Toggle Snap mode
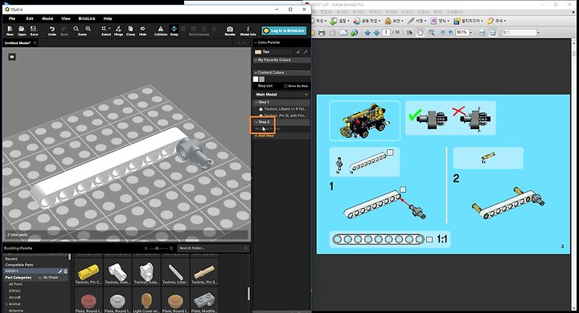The width and height of the screenshot is (579, 313). point(174,30)
